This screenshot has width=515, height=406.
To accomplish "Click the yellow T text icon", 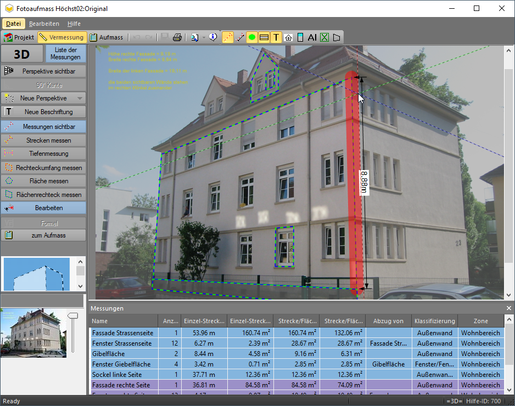I will pos(276,37).
